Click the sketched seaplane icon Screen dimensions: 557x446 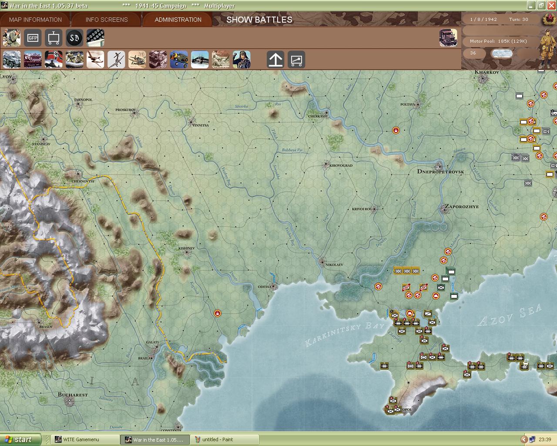pyautogui.click(x=137, y=60)
